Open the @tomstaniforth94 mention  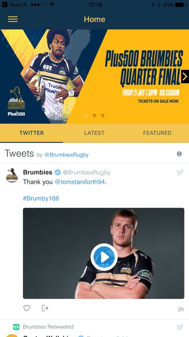point(80,182)
